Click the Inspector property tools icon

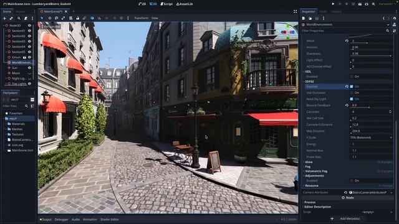(x=395, y=30)
